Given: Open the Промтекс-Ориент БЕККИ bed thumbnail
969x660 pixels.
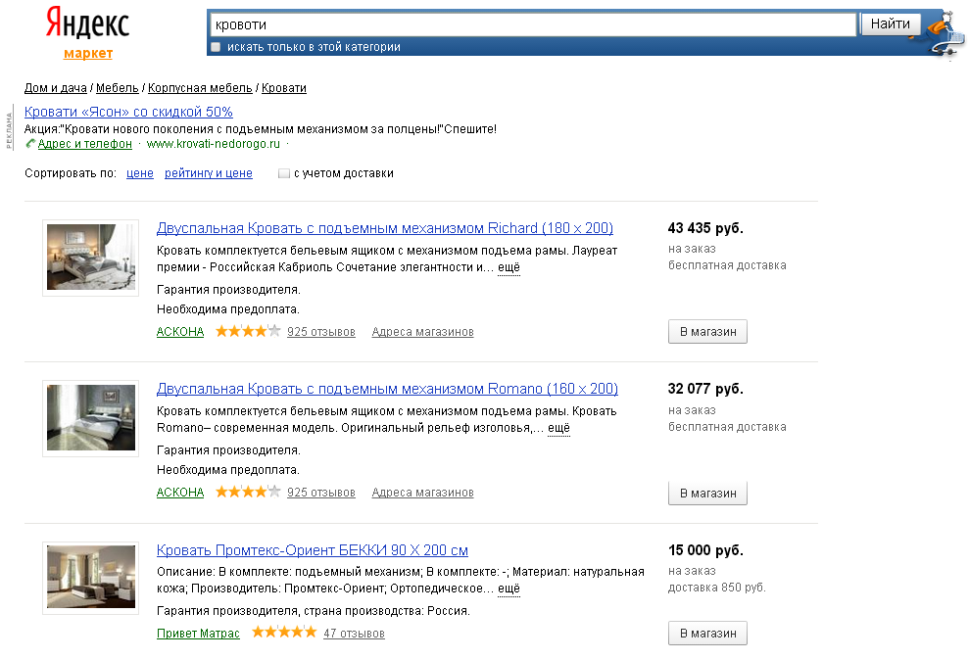Looking at the screenshot, I should click(x=91, y=578).
